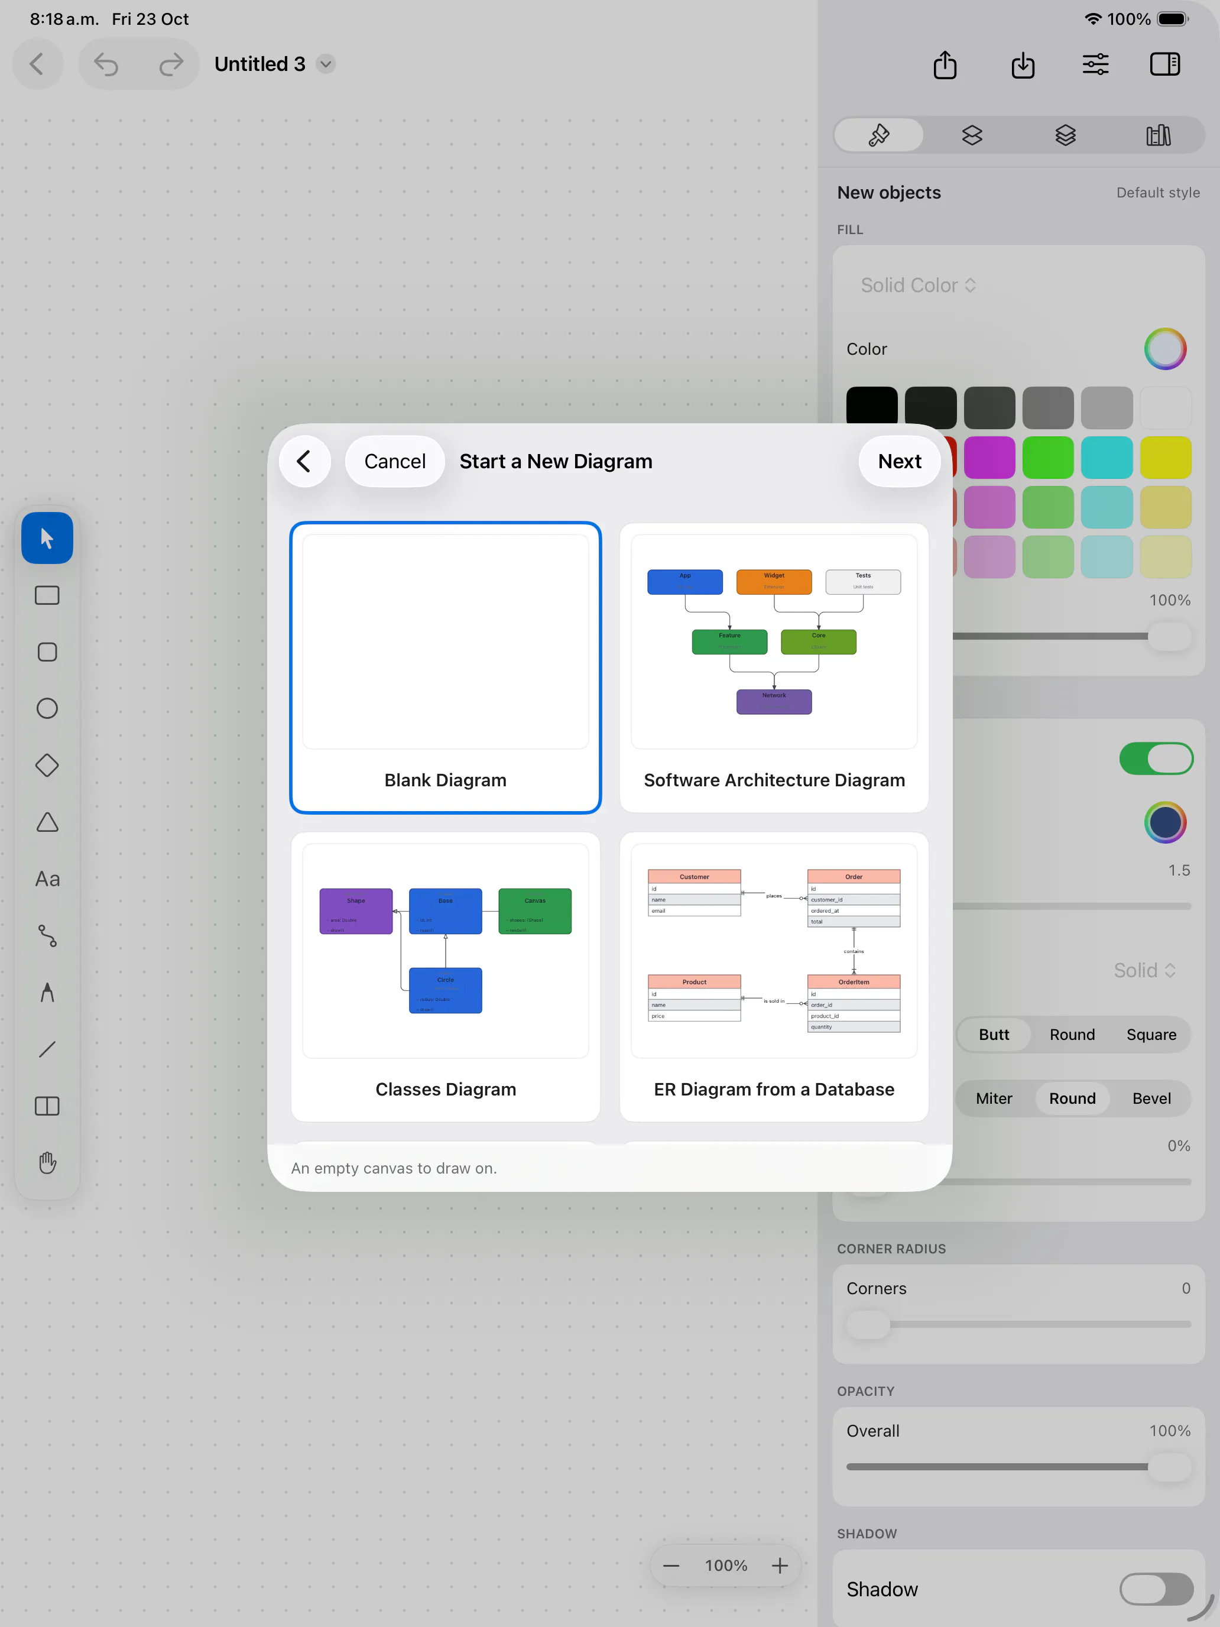Adjust the Overall opacity slider
The height and width of the screenshot is (1627, 1220).
(x=1018, y=1466)
